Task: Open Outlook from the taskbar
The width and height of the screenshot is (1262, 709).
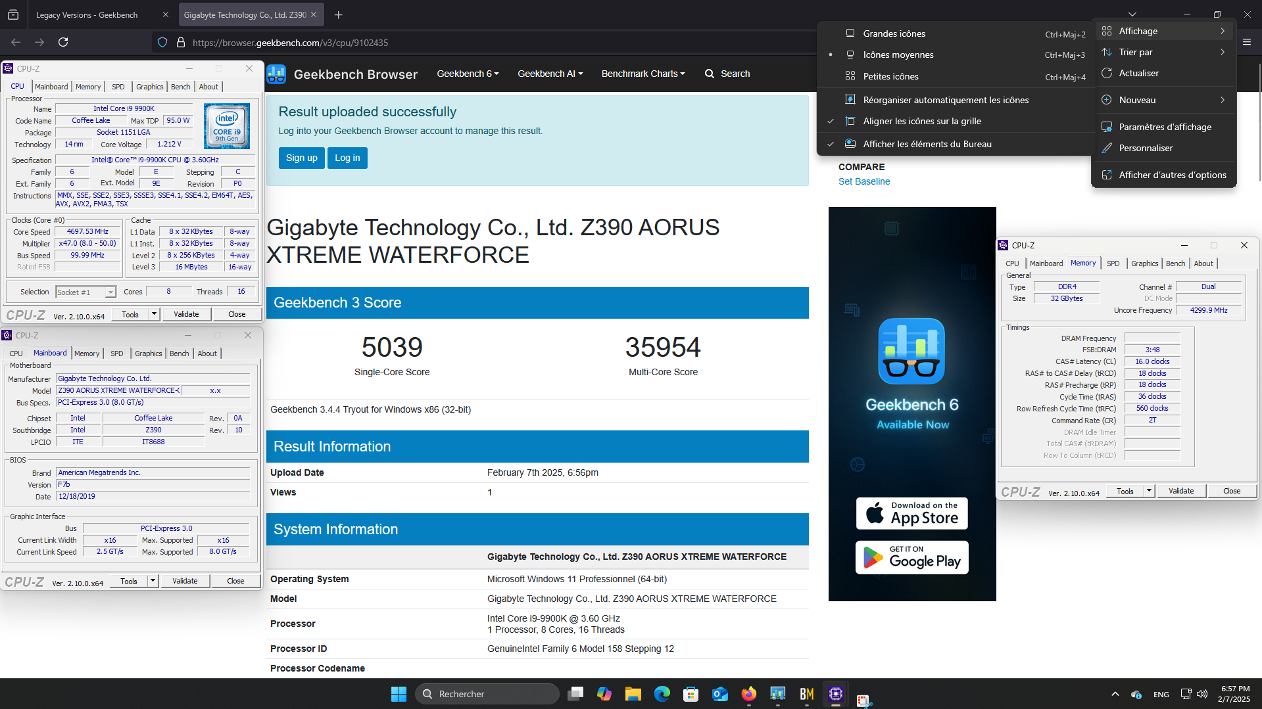Action: click(720, 694)
